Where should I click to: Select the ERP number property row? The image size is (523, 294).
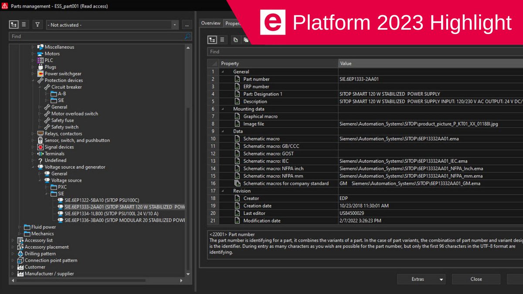tap(365, 87)
